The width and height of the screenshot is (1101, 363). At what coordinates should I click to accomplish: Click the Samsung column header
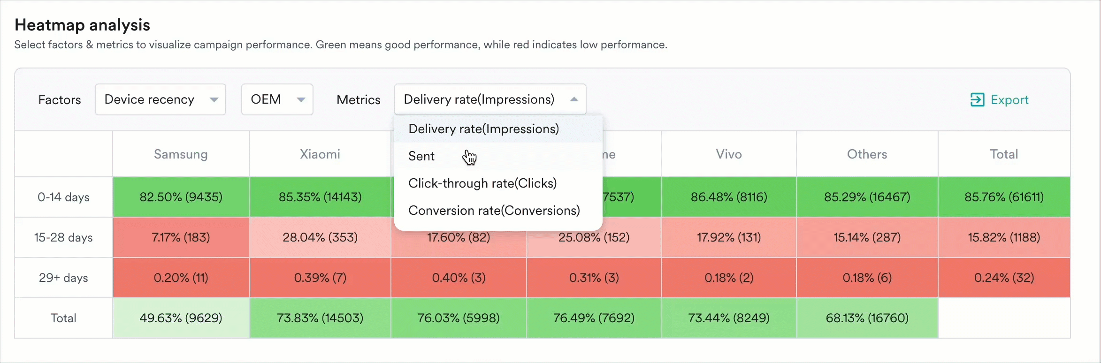pos(181,154)
